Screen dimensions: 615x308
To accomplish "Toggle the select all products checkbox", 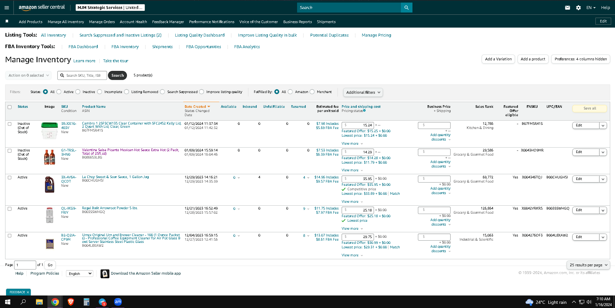I will 10,107.
